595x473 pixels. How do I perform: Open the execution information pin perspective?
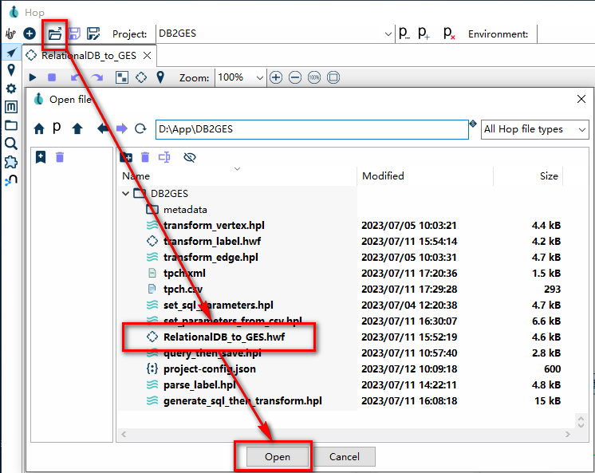[11, 70]
